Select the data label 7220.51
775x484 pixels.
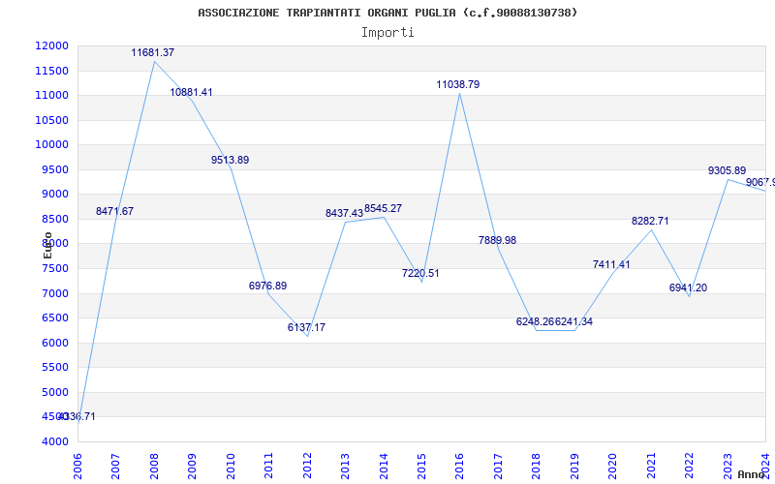tap(420, 274)
